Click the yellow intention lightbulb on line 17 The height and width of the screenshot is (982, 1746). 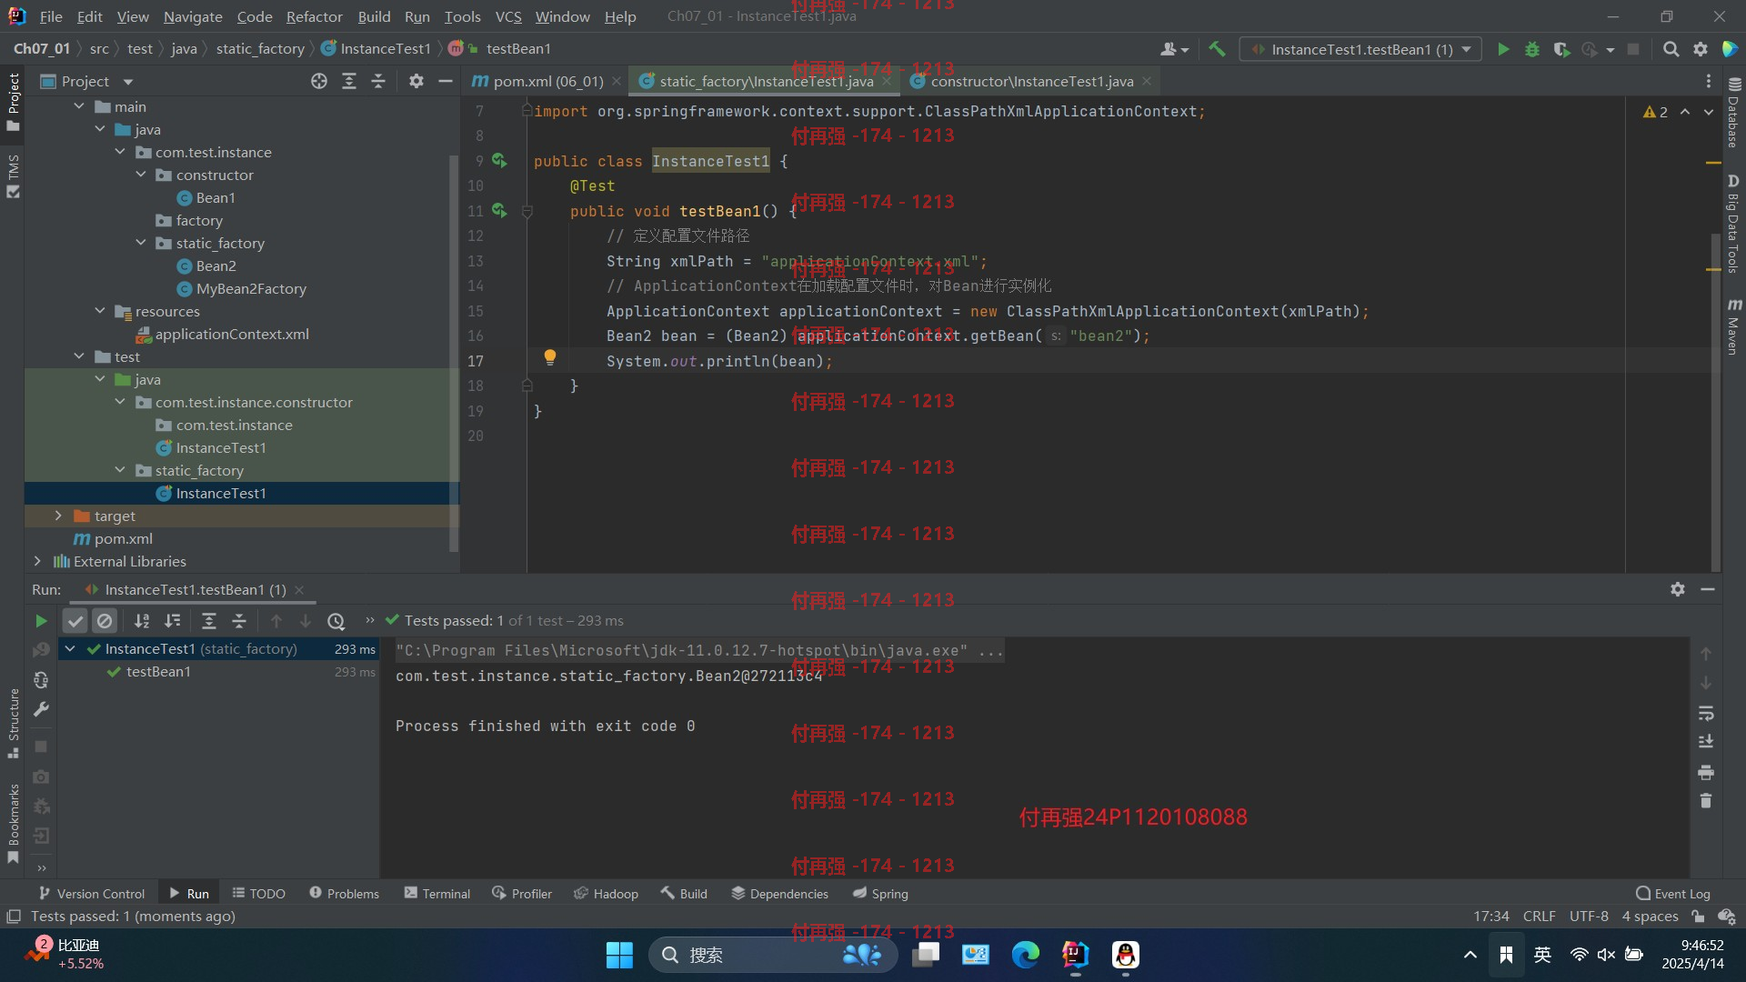pos(549,357)
